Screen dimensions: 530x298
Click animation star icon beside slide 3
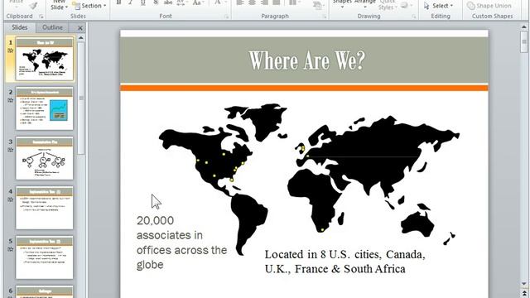click(11, 150)
